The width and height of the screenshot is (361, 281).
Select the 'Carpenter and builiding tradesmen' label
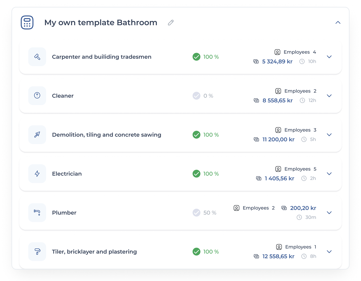coord(102,57)
